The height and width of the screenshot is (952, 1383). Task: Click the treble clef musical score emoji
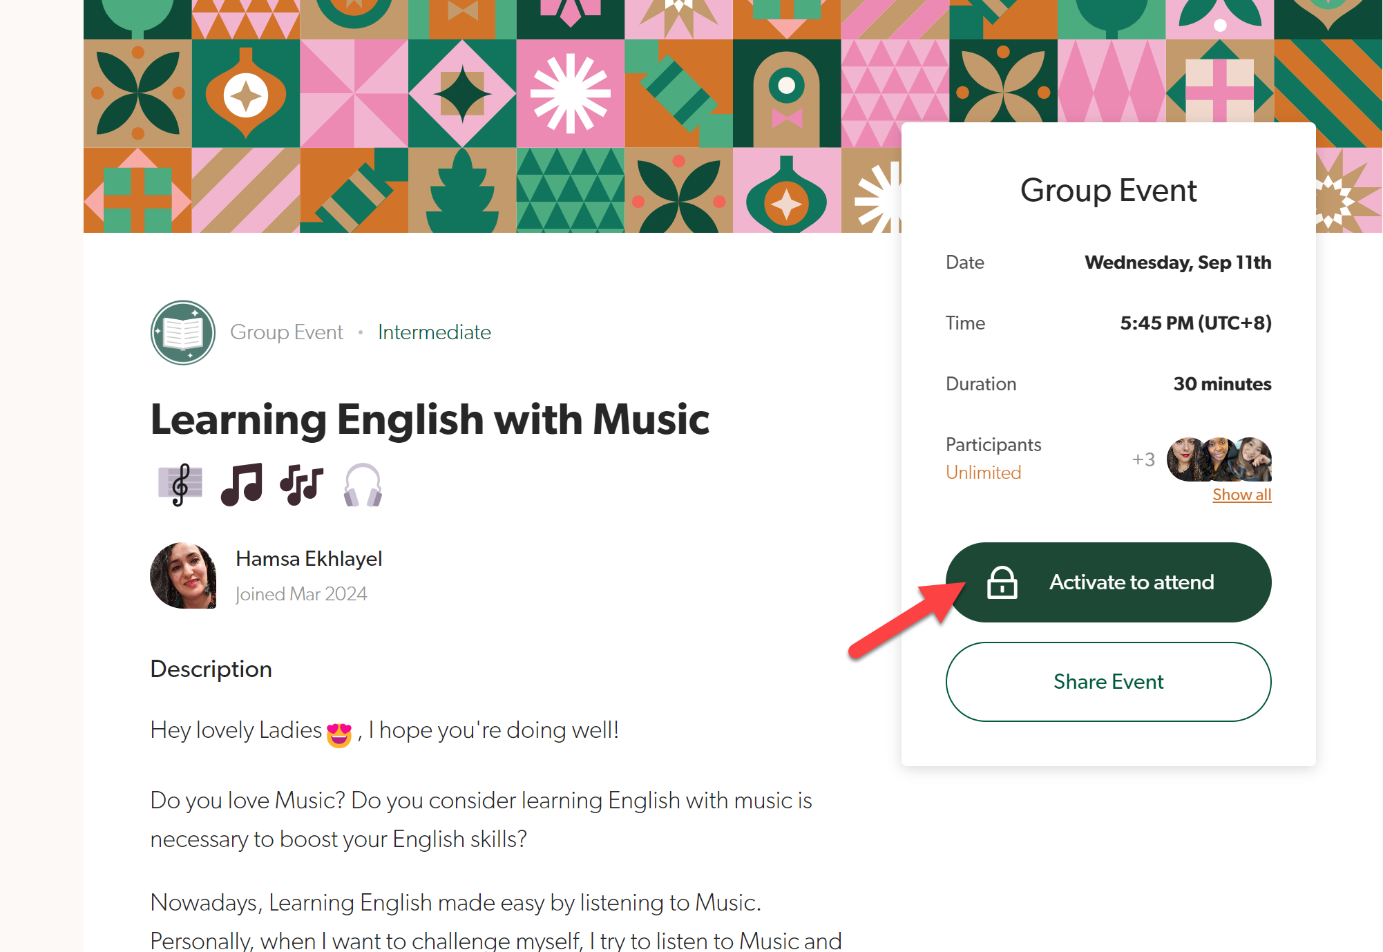tap(180, 484)
